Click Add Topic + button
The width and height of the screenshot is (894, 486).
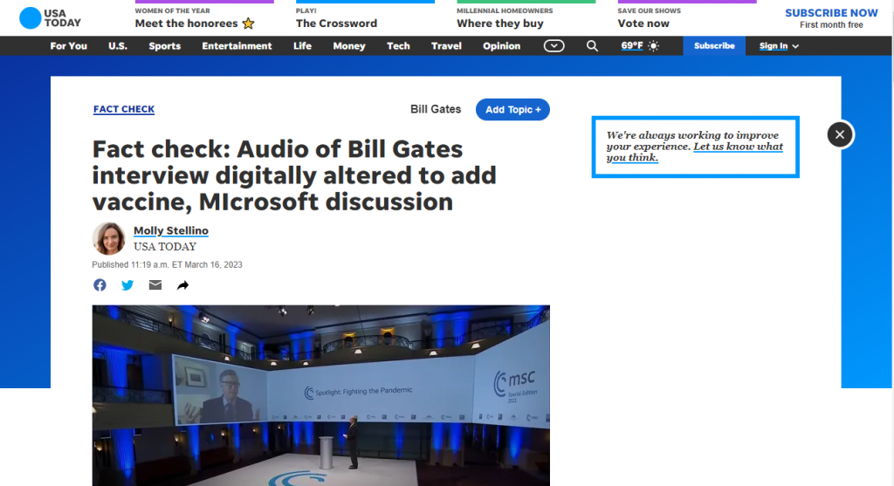(x=512, y=109)
